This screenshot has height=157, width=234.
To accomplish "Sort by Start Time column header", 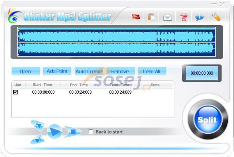I will click(x=43, y=85).
